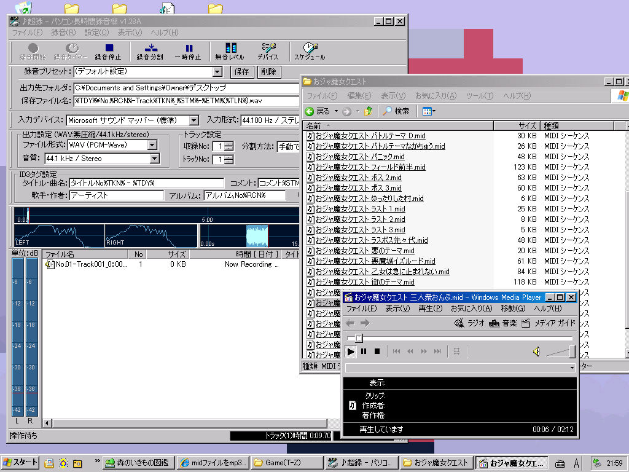The image size is (629, 472).
Task: Expand the 録音プリセット preset dropdown
Action: click(217, 72)
